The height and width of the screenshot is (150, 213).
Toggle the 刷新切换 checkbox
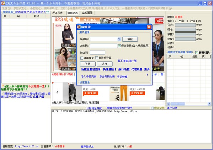(x=196, y=53)
